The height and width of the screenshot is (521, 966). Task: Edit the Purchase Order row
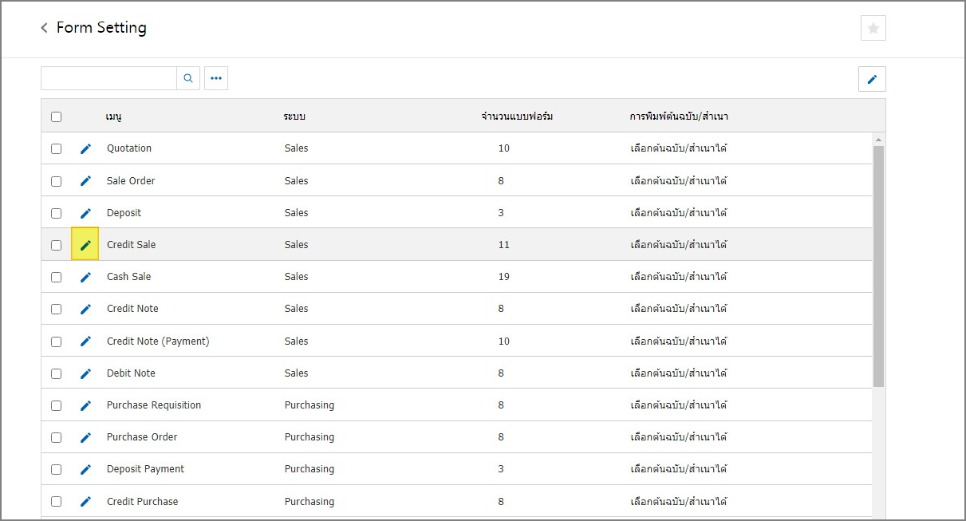(85, 437)
